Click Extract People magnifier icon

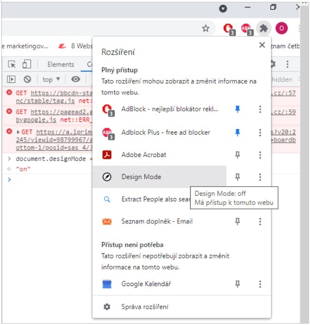point(107,200)
